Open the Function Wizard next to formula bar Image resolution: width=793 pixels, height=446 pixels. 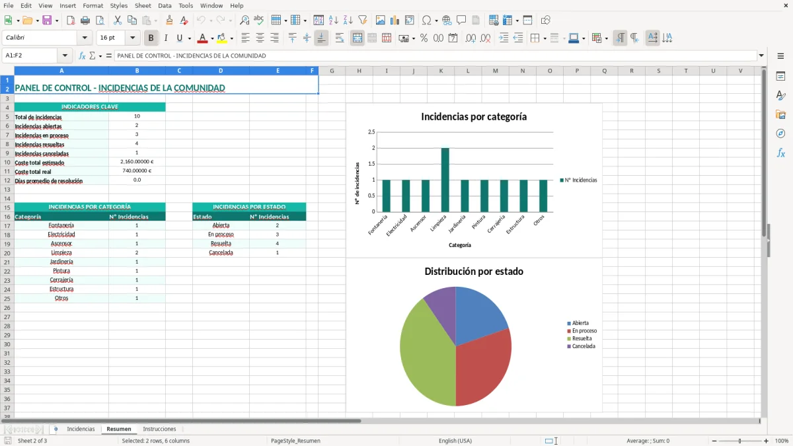82,56
